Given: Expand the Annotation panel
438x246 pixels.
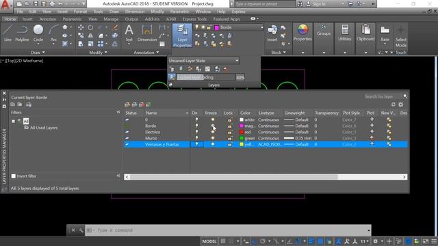Looking at the screenshot, I should [x=146, y=52].
